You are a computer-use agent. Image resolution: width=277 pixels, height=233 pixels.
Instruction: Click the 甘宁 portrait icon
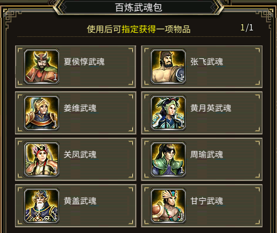pos(168,206)
